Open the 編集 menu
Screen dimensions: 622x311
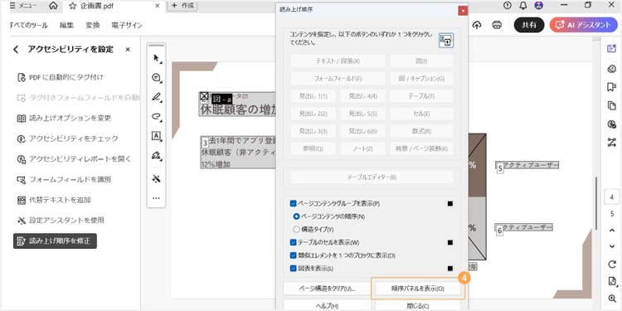[x=66, y=25]
